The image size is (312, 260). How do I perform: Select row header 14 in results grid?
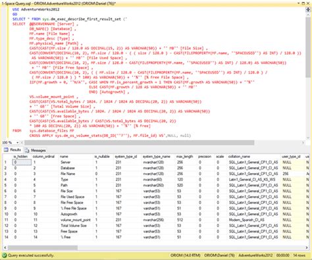coord(7,237)
